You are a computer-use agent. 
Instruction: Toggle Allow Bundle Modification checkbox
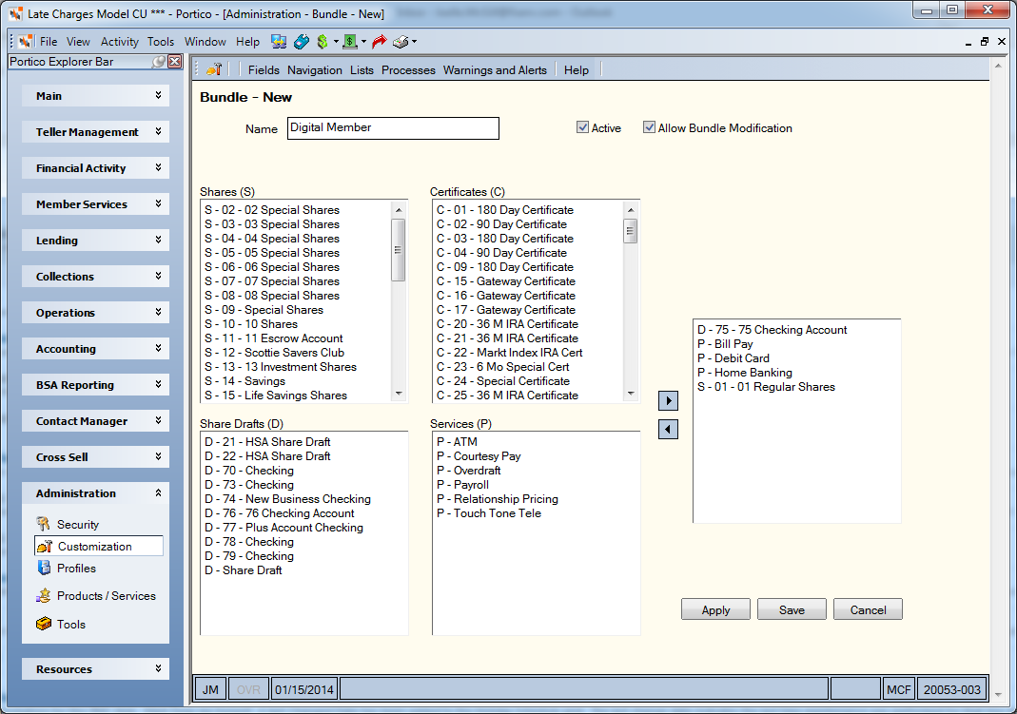(649, 127)
